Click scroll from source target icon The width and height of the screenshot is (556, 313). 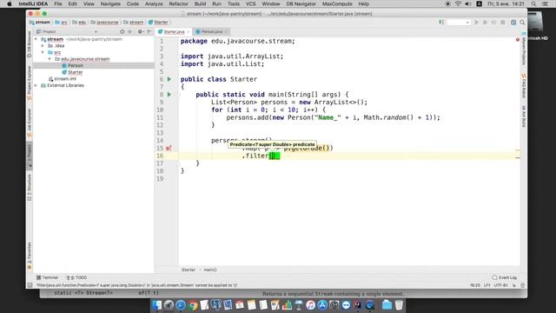click(122, 31)
